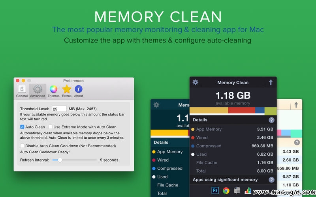The height and width of the screenshot is (197, 316).
Task: Click the 1.10 GB value in light window
Action: [x=290, y=185]
